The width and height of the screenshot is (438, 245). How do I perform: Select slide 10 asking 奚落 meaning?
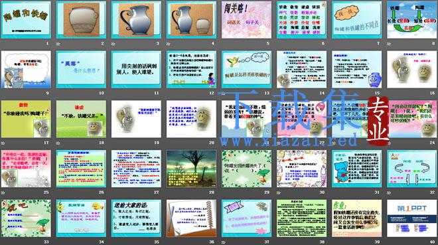(81, 69)
